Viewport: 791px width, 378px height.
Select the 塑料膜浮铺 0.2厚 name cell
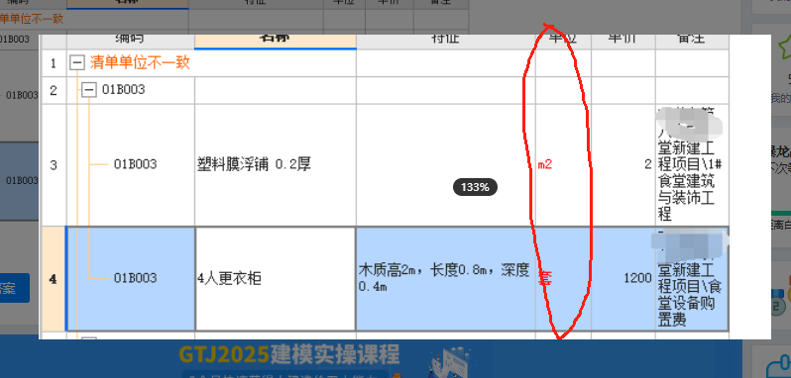(276, 165)
